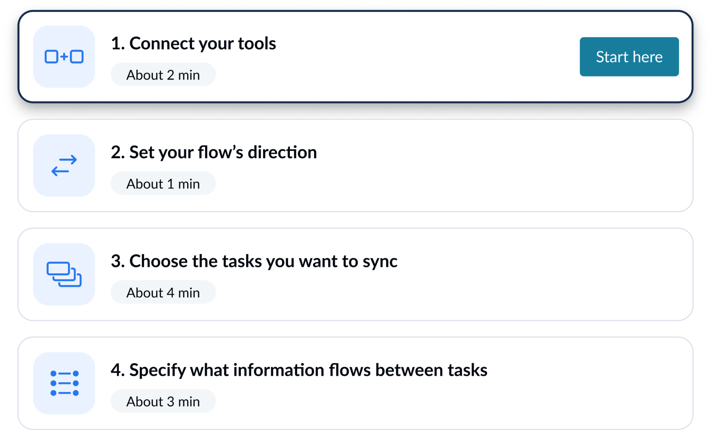Open the plus-between-boxes icon in step 1
This screenshot has height=444, width=711.
[64, 57]
